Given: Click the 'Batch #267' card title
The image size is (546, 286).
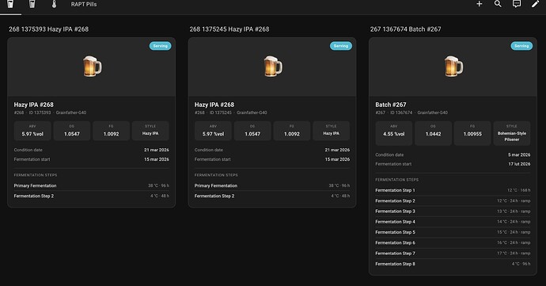Looking at the screenshot, I should coord(391,105).
